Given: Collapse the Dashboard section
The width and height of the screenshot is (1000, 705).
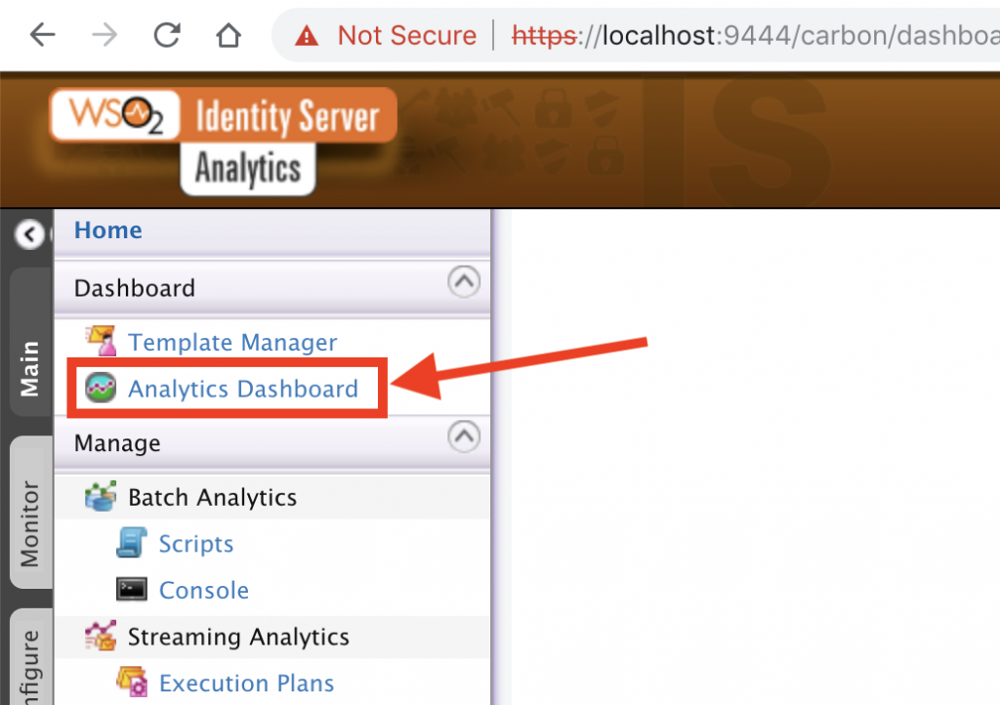Looking at the screenshot, I should pyautogui.click(x=464, y=283).
